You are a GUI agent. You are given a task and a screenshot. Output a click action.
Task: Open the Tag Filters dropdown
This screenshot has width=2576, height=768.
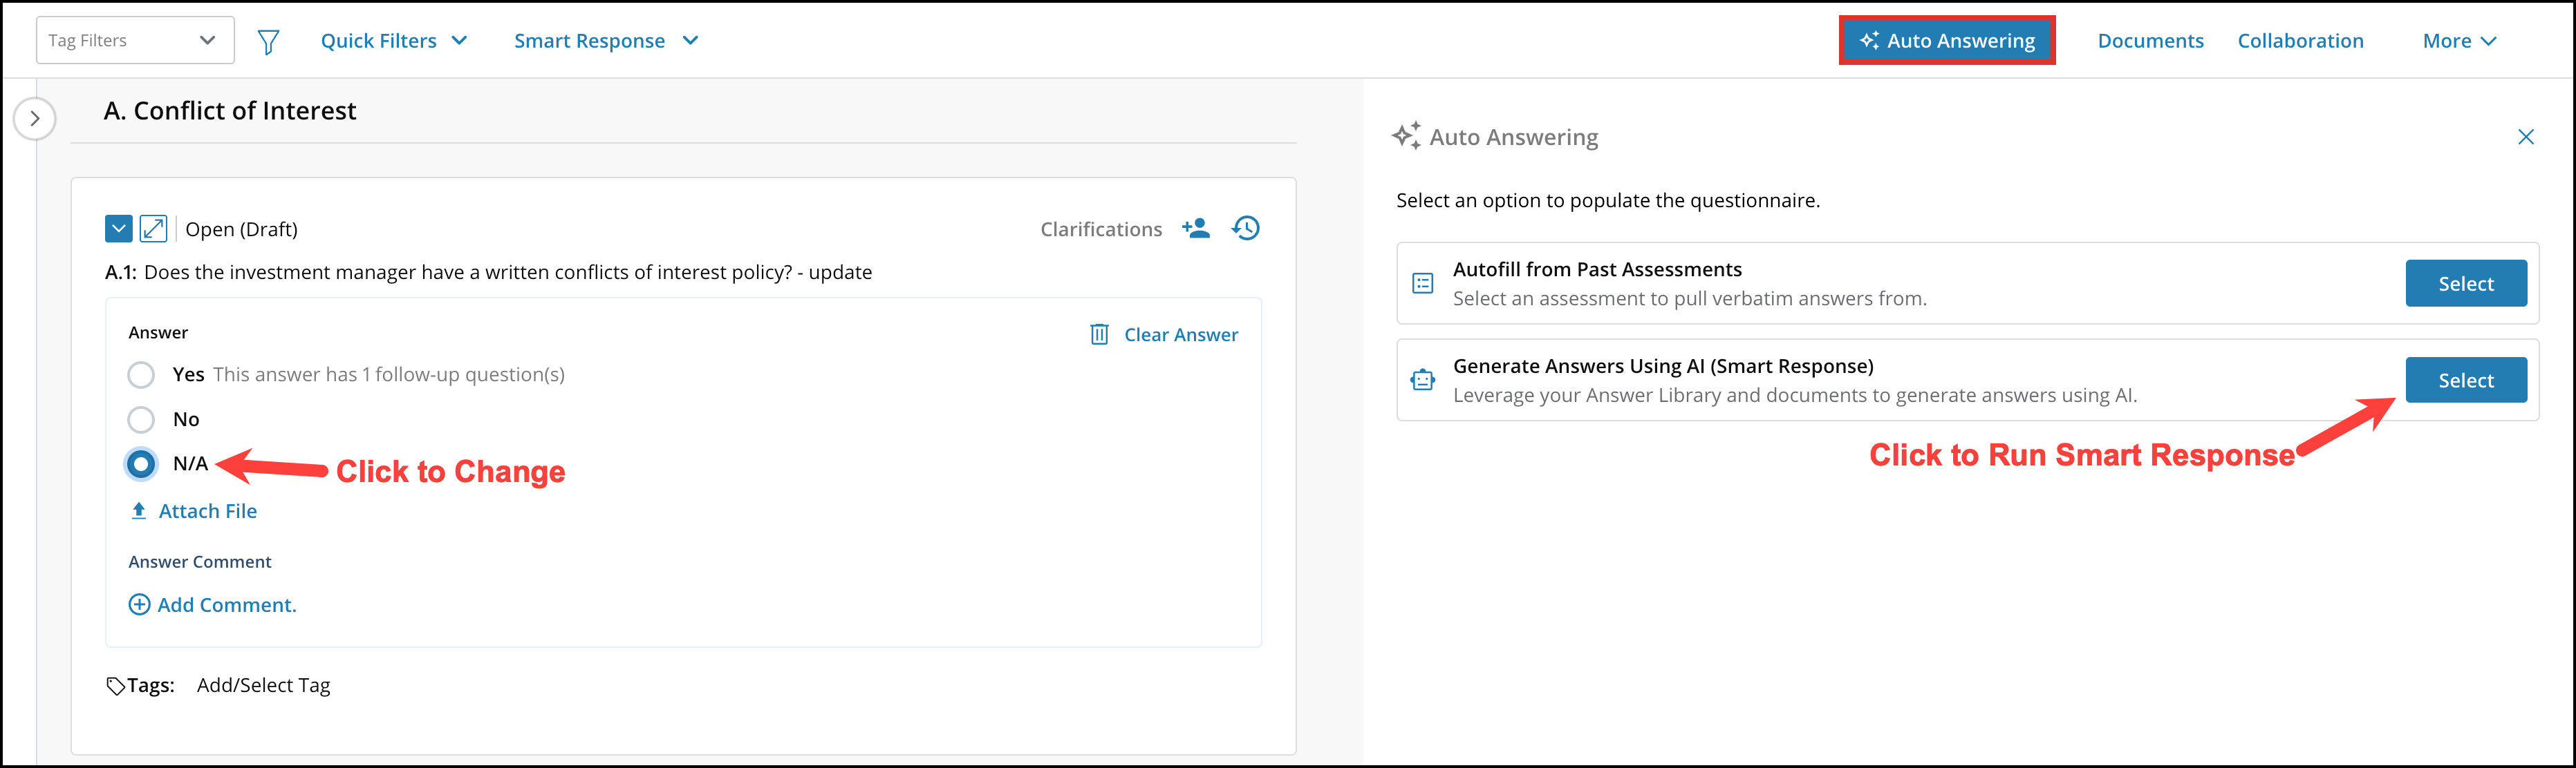tap(135, 40)
